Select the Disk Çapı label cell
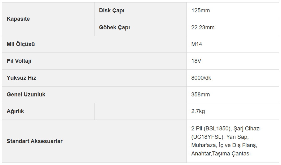This screenshot has height=165, width=281. [x=140, y=11]
